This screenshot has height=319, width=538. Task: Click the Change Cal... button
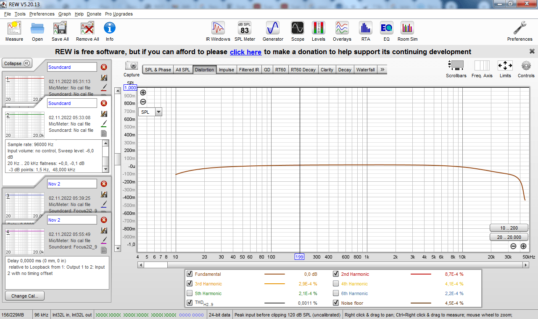pos(25,296)
